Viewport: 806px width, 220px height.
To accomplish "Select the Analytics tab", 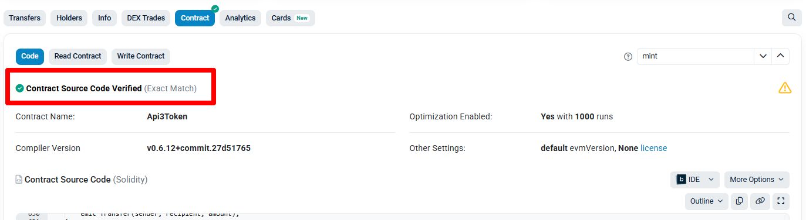I will 241,18.
